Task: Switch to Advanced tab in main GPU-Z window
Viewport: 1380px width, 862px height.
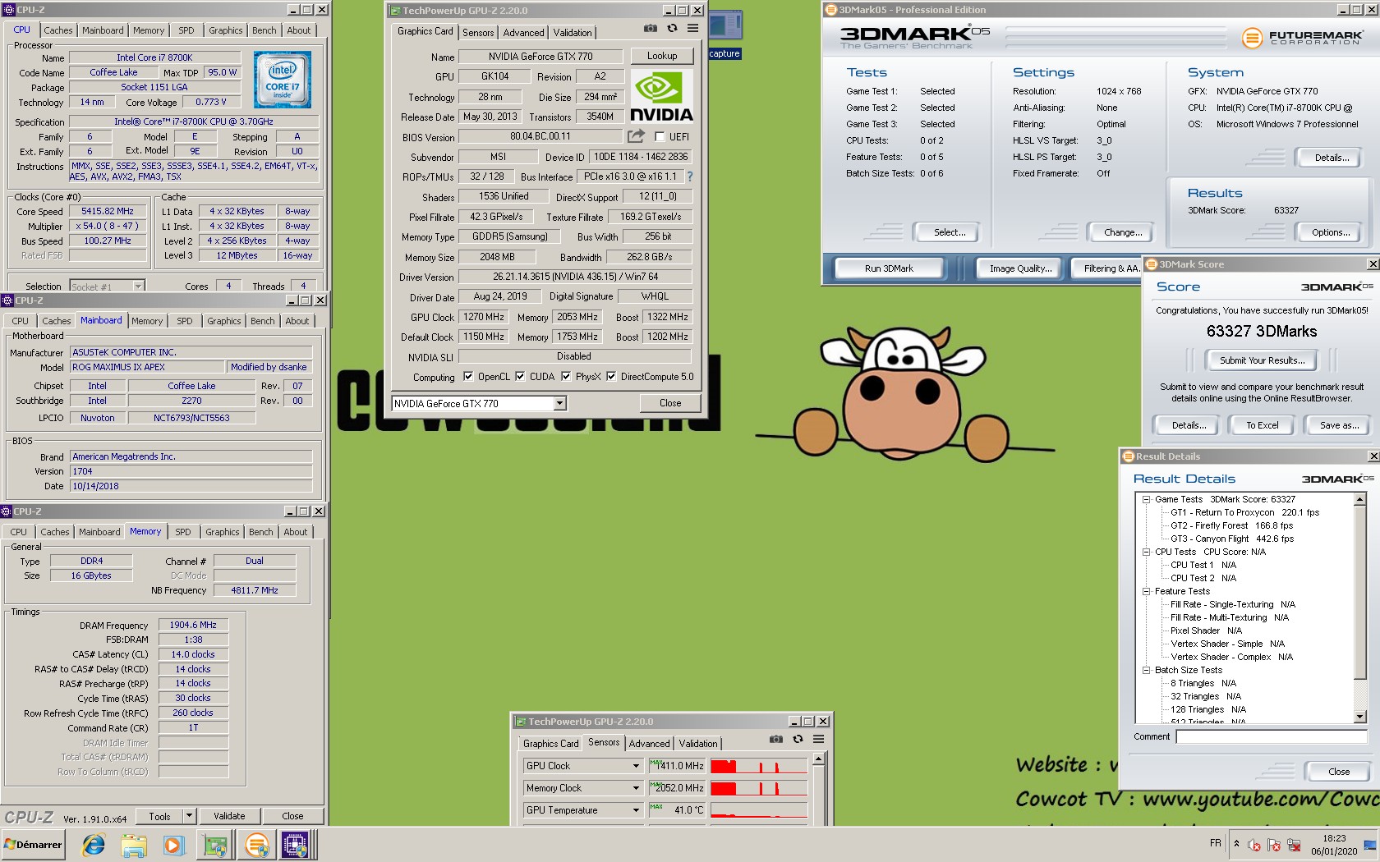Action: click(x=523, y=33)
